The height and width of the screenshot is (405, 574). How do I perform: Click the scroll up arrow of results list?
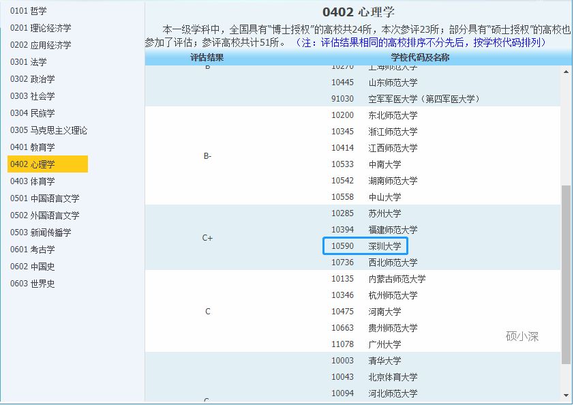point(566,72)
